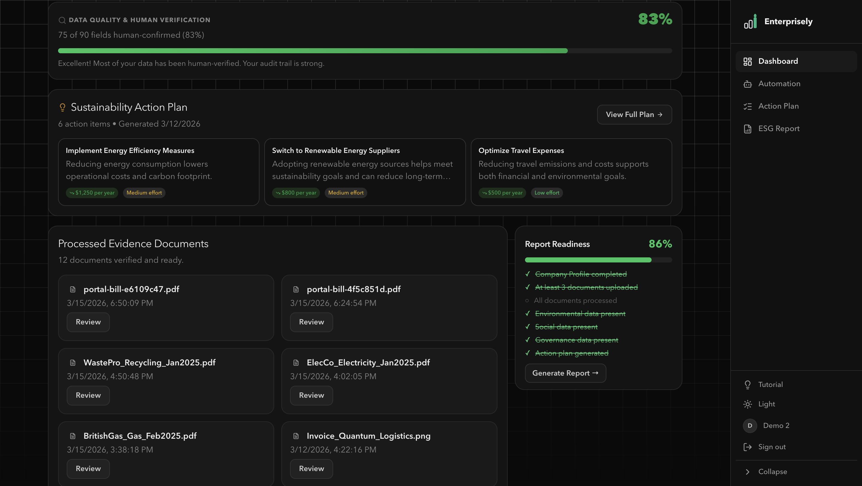This screenshot has width=862, height=486.
Task: Click the Action Plan checklist icon
Action: tap(748, 106)
